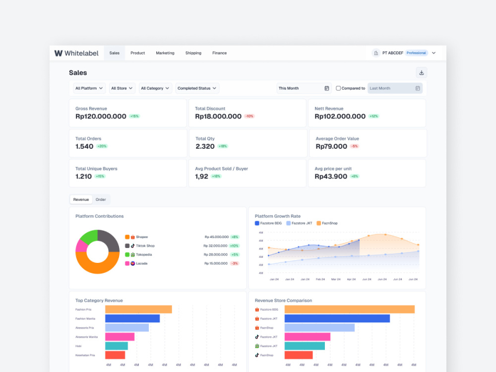The height and width of the screenshot is (372, 496).
Task: Click the Tokopedia icon in Platform Contributions
Action: [x=133, y=254]
